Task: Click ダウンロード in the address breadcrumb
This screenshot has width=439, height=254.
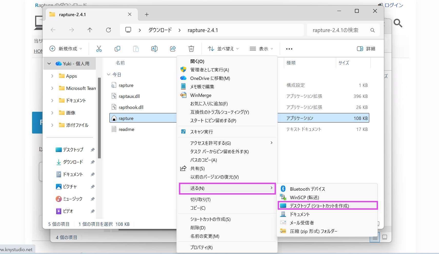Action: click(x=160, y=30)
